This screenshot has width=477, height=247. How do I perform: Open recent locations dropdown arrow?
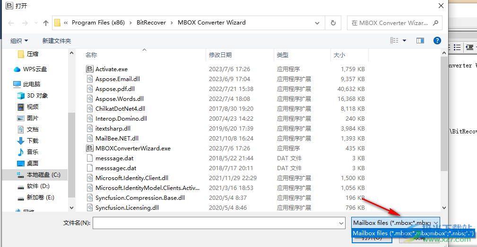click(36, 23)
